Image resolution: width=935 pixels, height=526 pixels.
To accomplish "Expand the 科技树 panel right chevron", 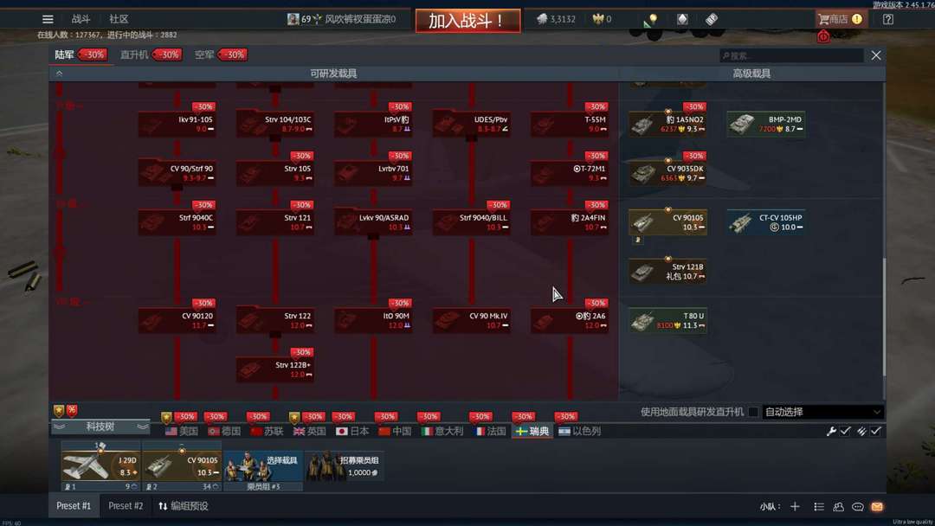I will tap(143, 427).
